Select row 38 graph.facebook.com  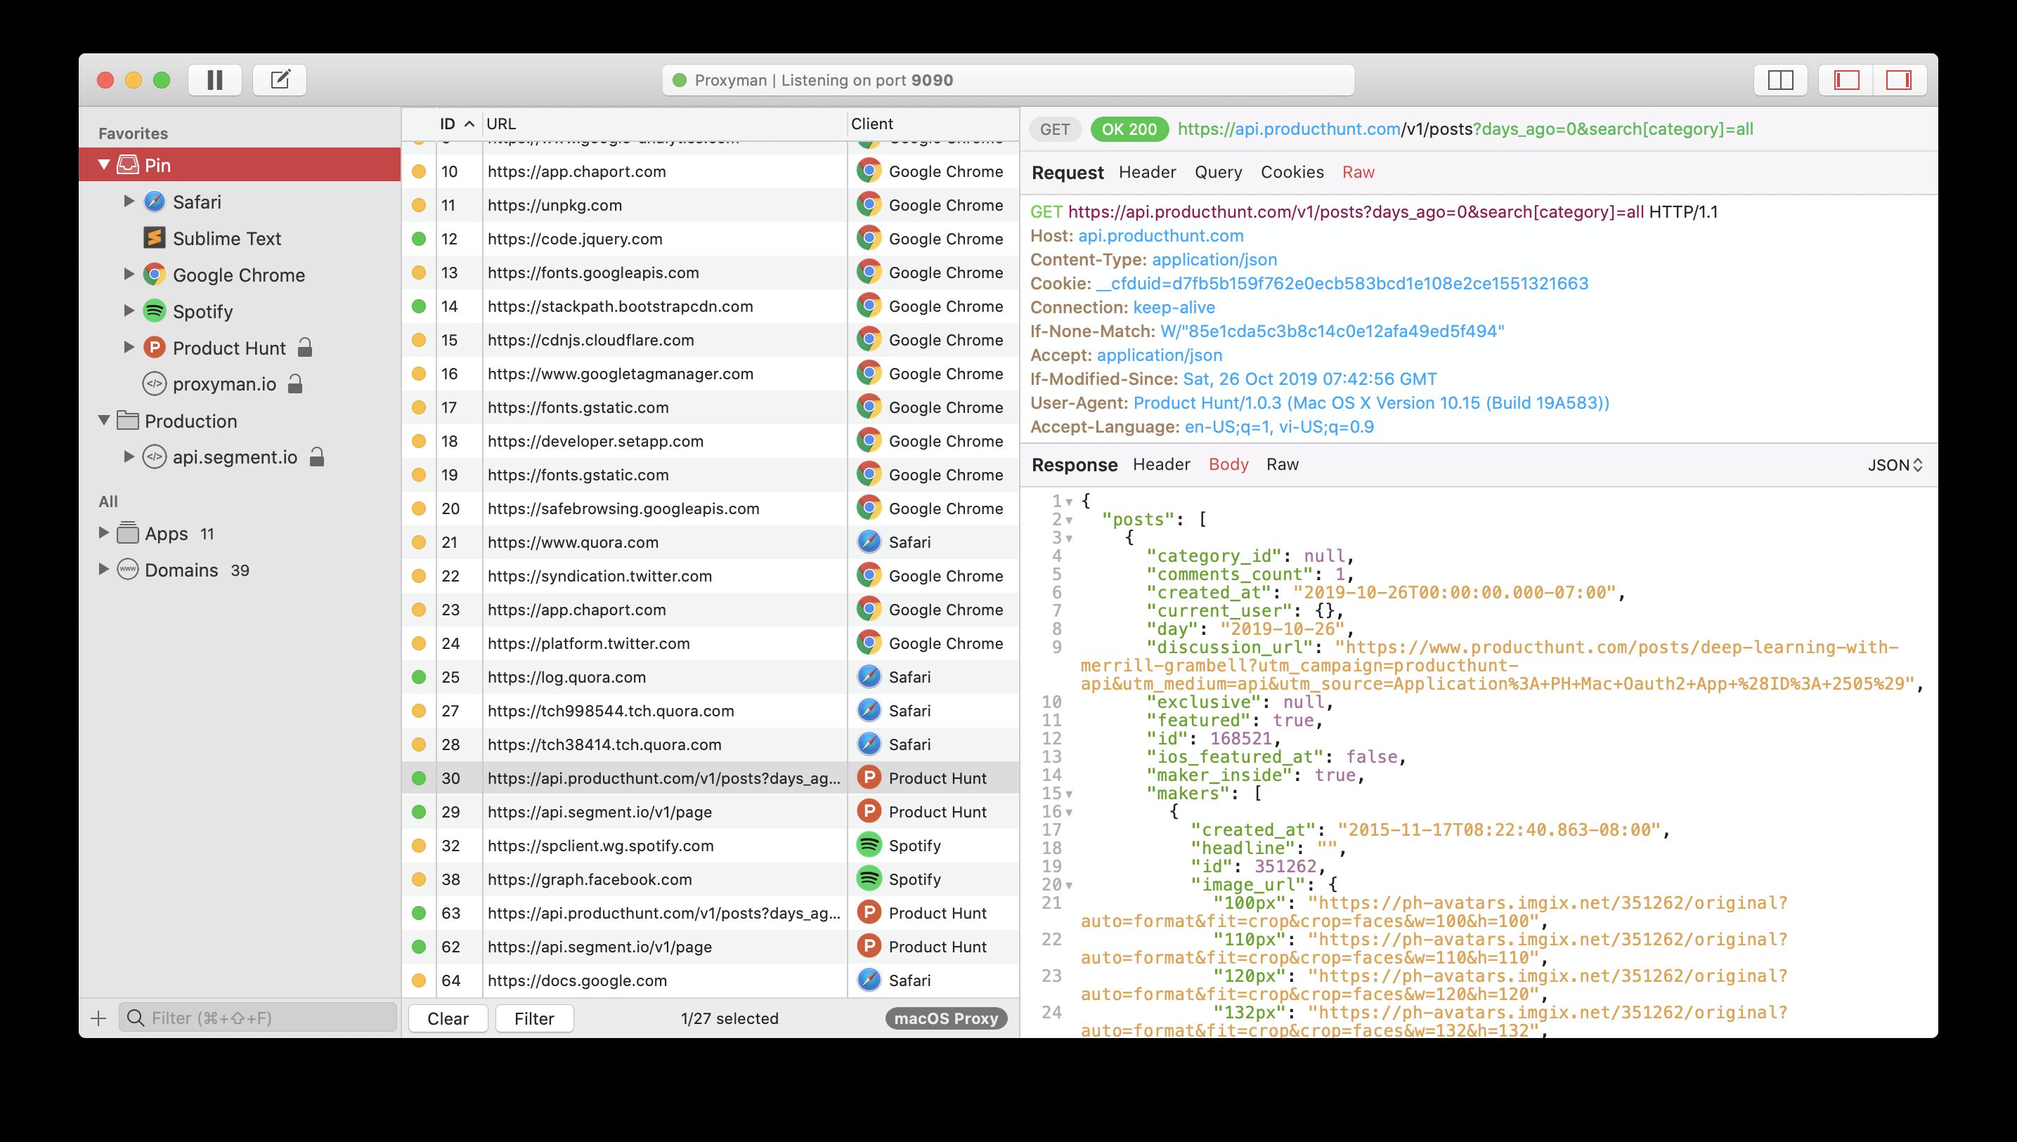tap(711, 879)
